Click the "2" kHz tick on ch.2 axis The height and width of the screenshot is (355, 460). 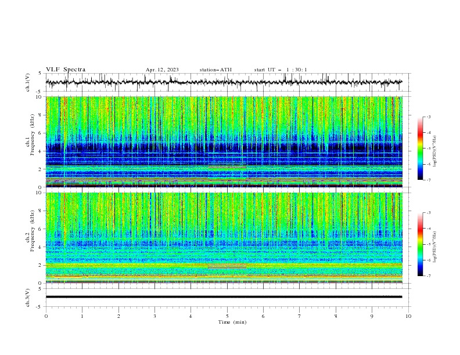click(x=41, y=265)
